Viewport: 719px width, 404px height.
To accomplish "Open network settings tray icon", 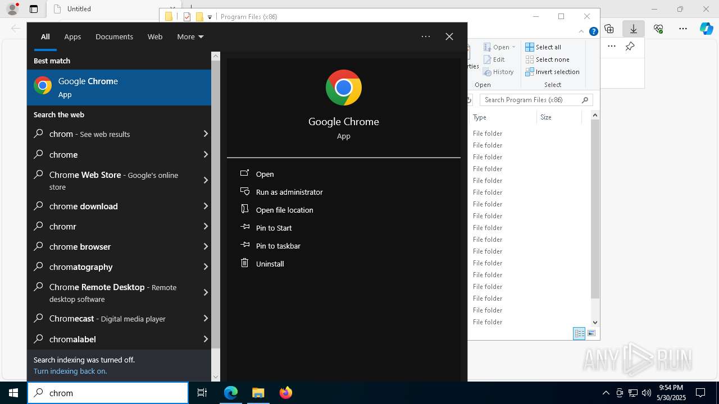I will (x=633, y=393).
